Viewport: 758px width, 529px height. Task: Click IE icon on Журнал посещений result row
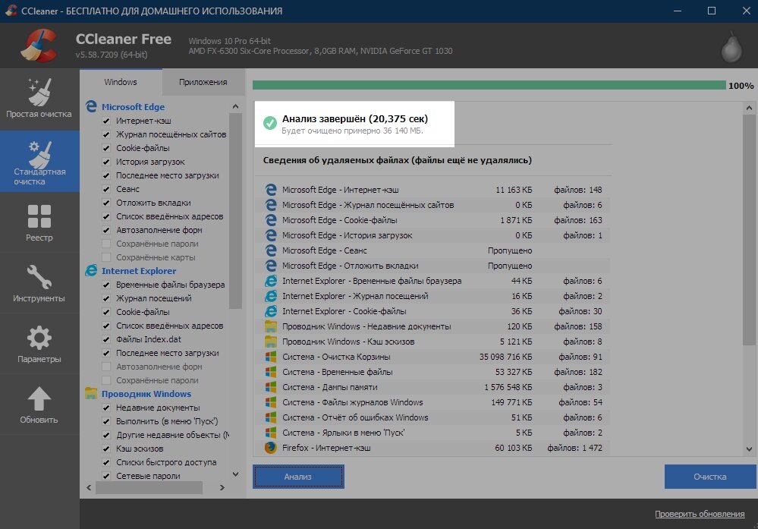pos(271,296)
